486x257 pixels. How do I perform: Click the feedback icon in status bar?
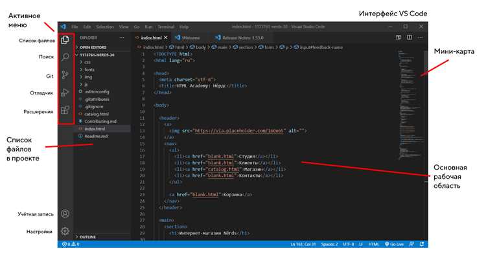(x=411, y=244)
